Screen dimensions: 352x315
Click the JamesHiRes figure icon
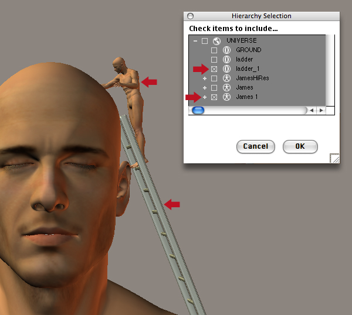pyautogui.click(x=226, y=78)
